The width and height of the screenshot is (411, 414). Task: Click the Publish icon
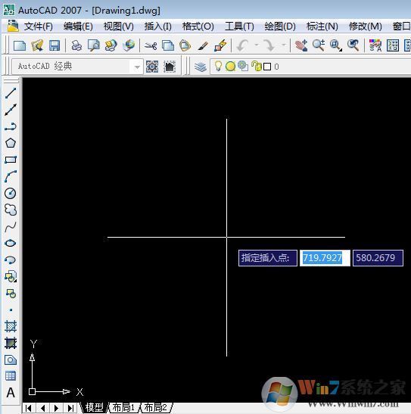pos(111,45)
